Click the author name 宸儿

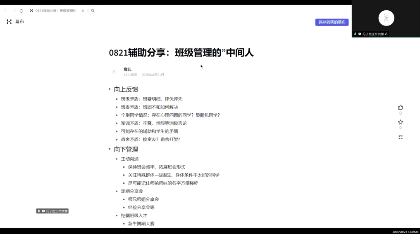pos(127,69)
